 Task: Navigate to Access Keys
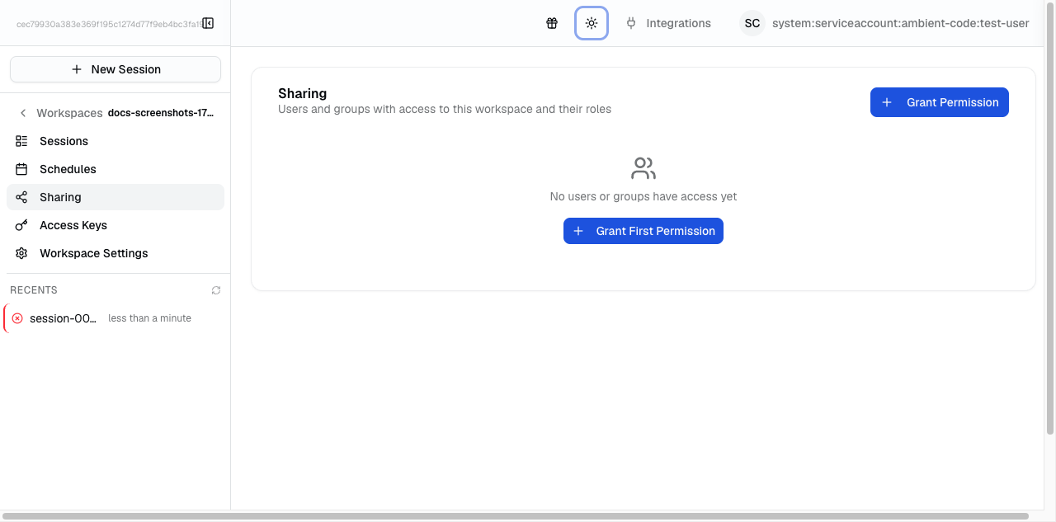(x=73, y=225)
